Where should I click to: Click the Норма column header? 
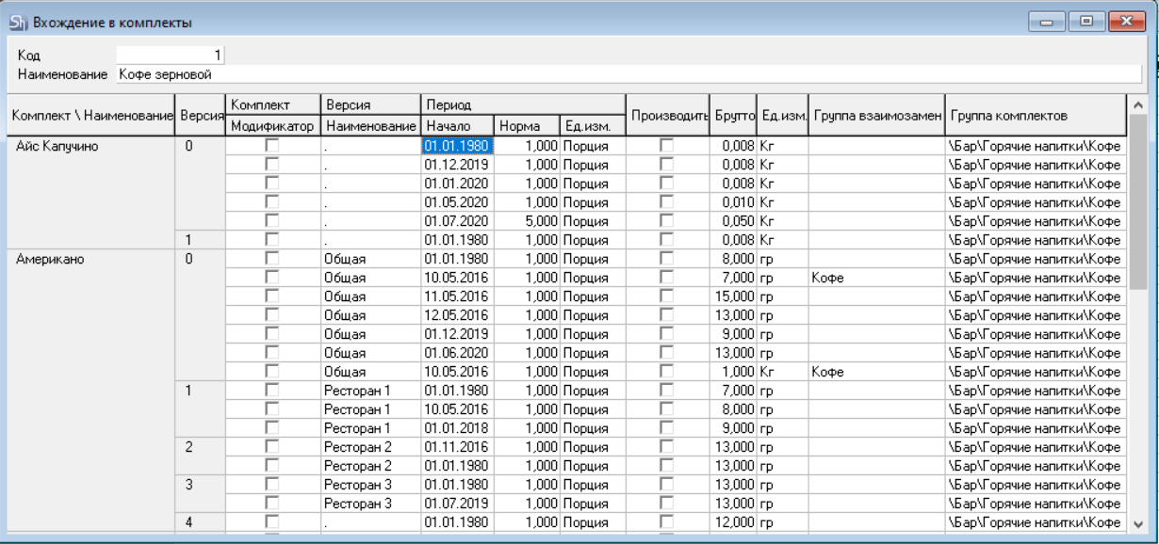(526, 126)
